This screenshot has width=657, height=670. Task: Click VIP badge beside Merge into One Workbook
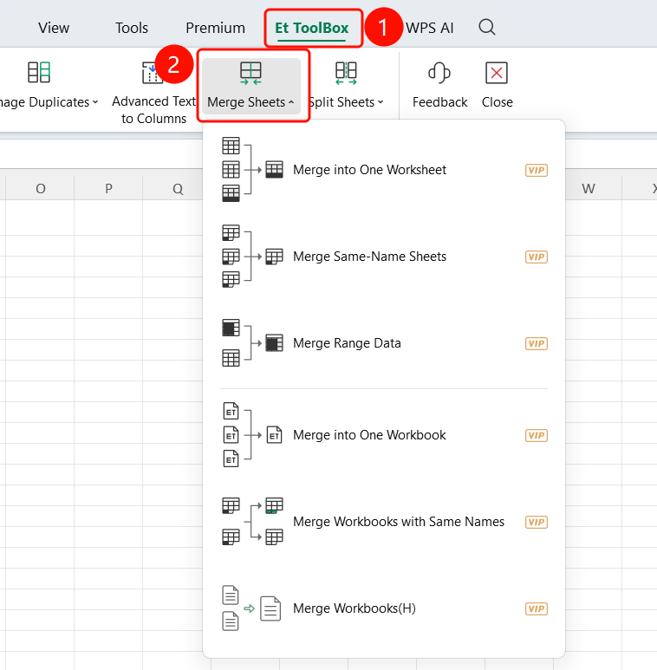pyautogui.click(x=537, y=435)
